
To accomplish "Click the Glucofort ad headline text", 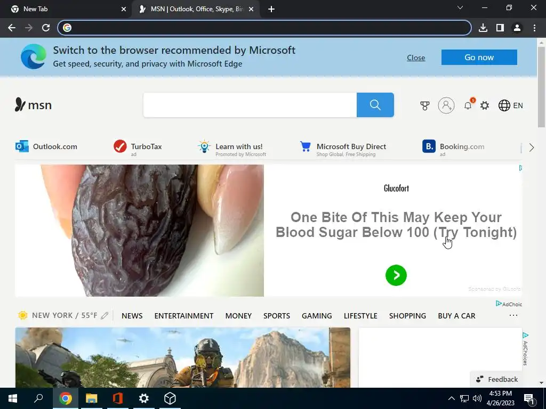I will (x=396, y=225).
